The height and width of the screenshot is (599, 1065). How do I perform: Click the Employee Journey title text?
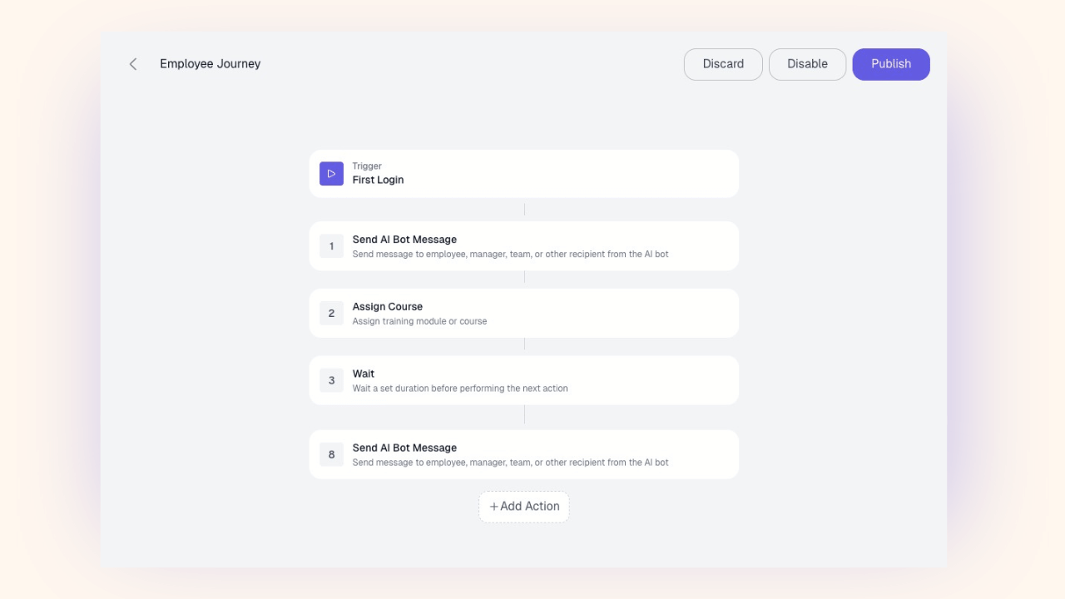(x=210, y=63)
